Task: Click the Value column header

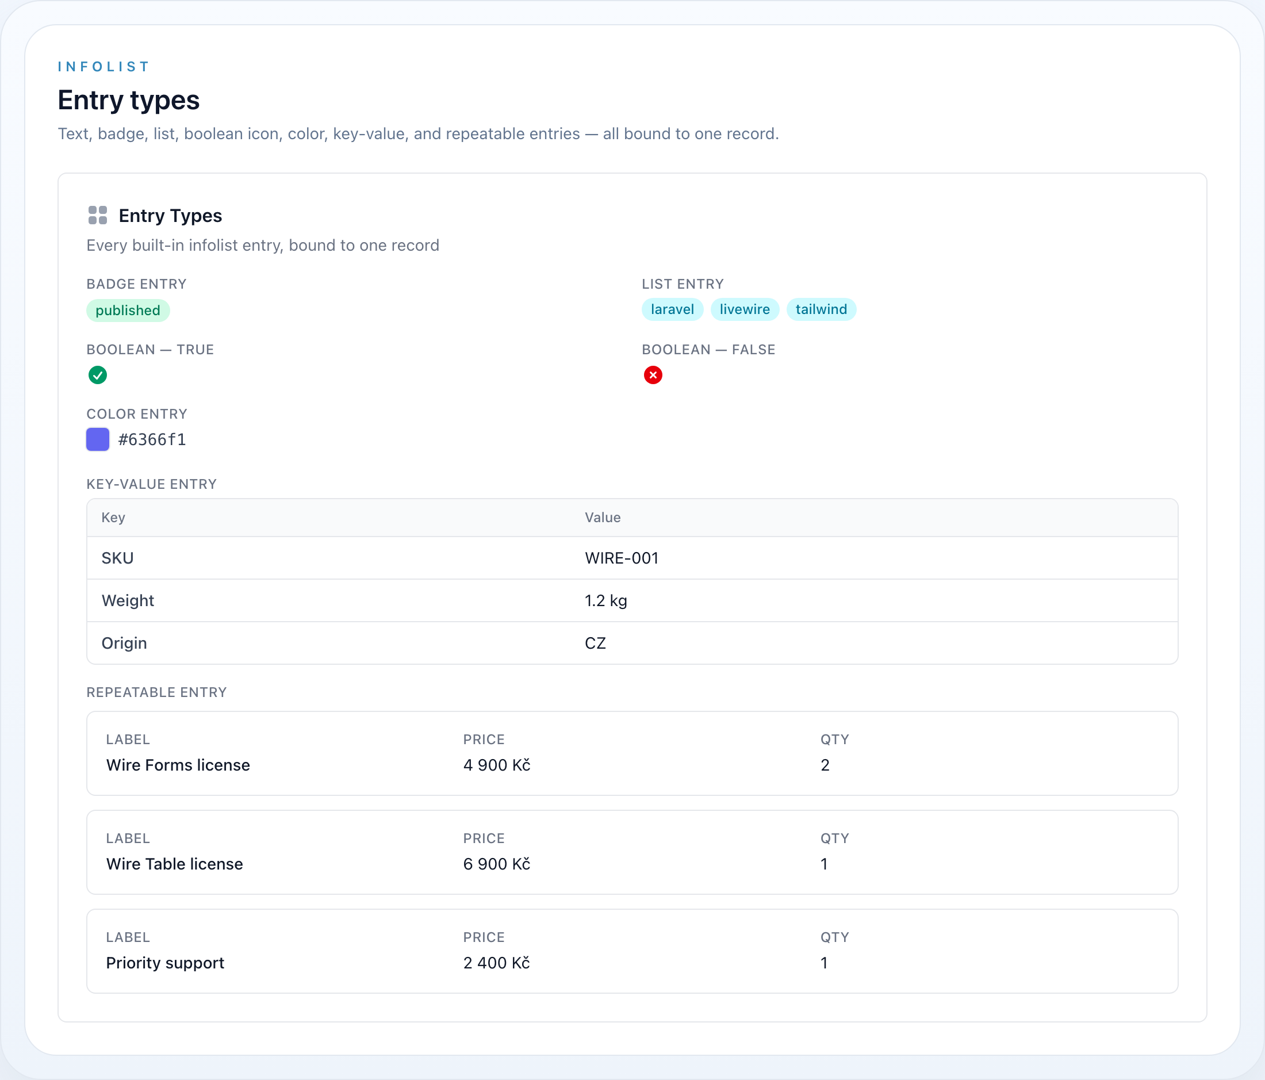Action: pyautogui.click(x=603, y=518)
